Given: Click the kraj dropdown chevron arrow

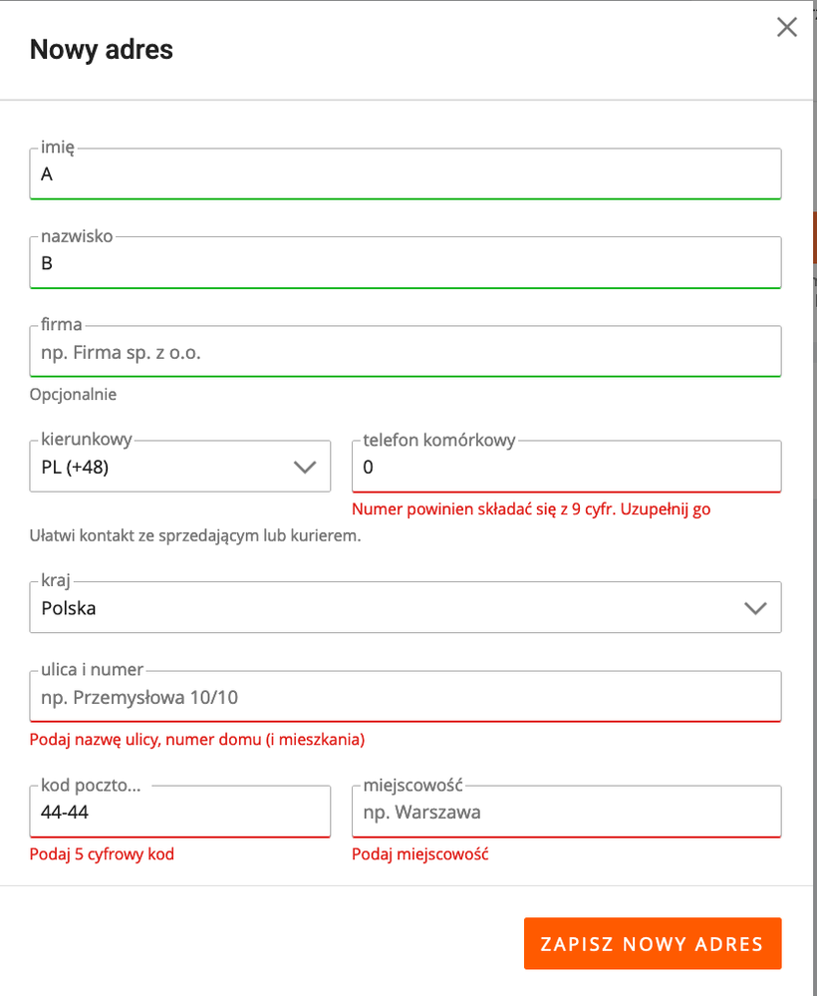Looking at the screenshot, I should click(x=755, y=608).
